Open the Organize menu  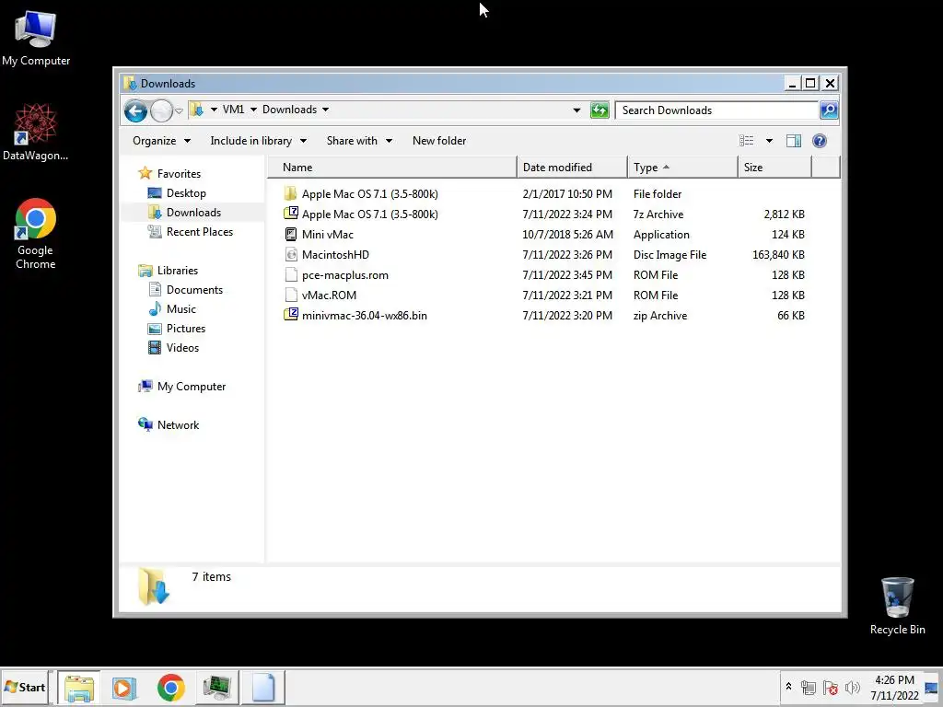(x=161, y=141)
